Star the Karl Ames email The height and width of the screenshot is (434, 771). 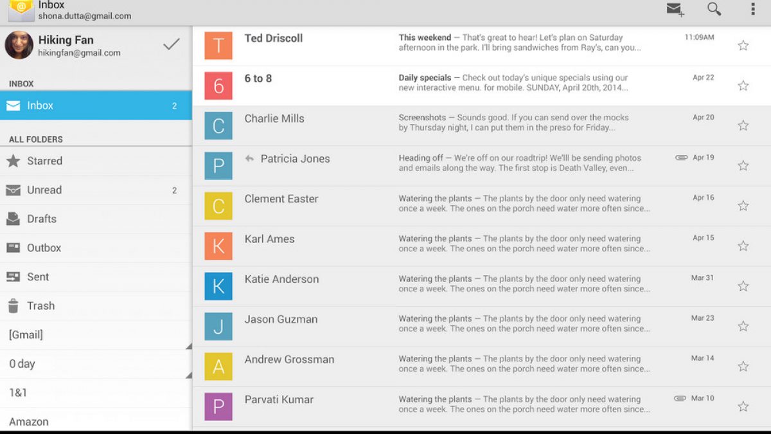pos(743,246)
